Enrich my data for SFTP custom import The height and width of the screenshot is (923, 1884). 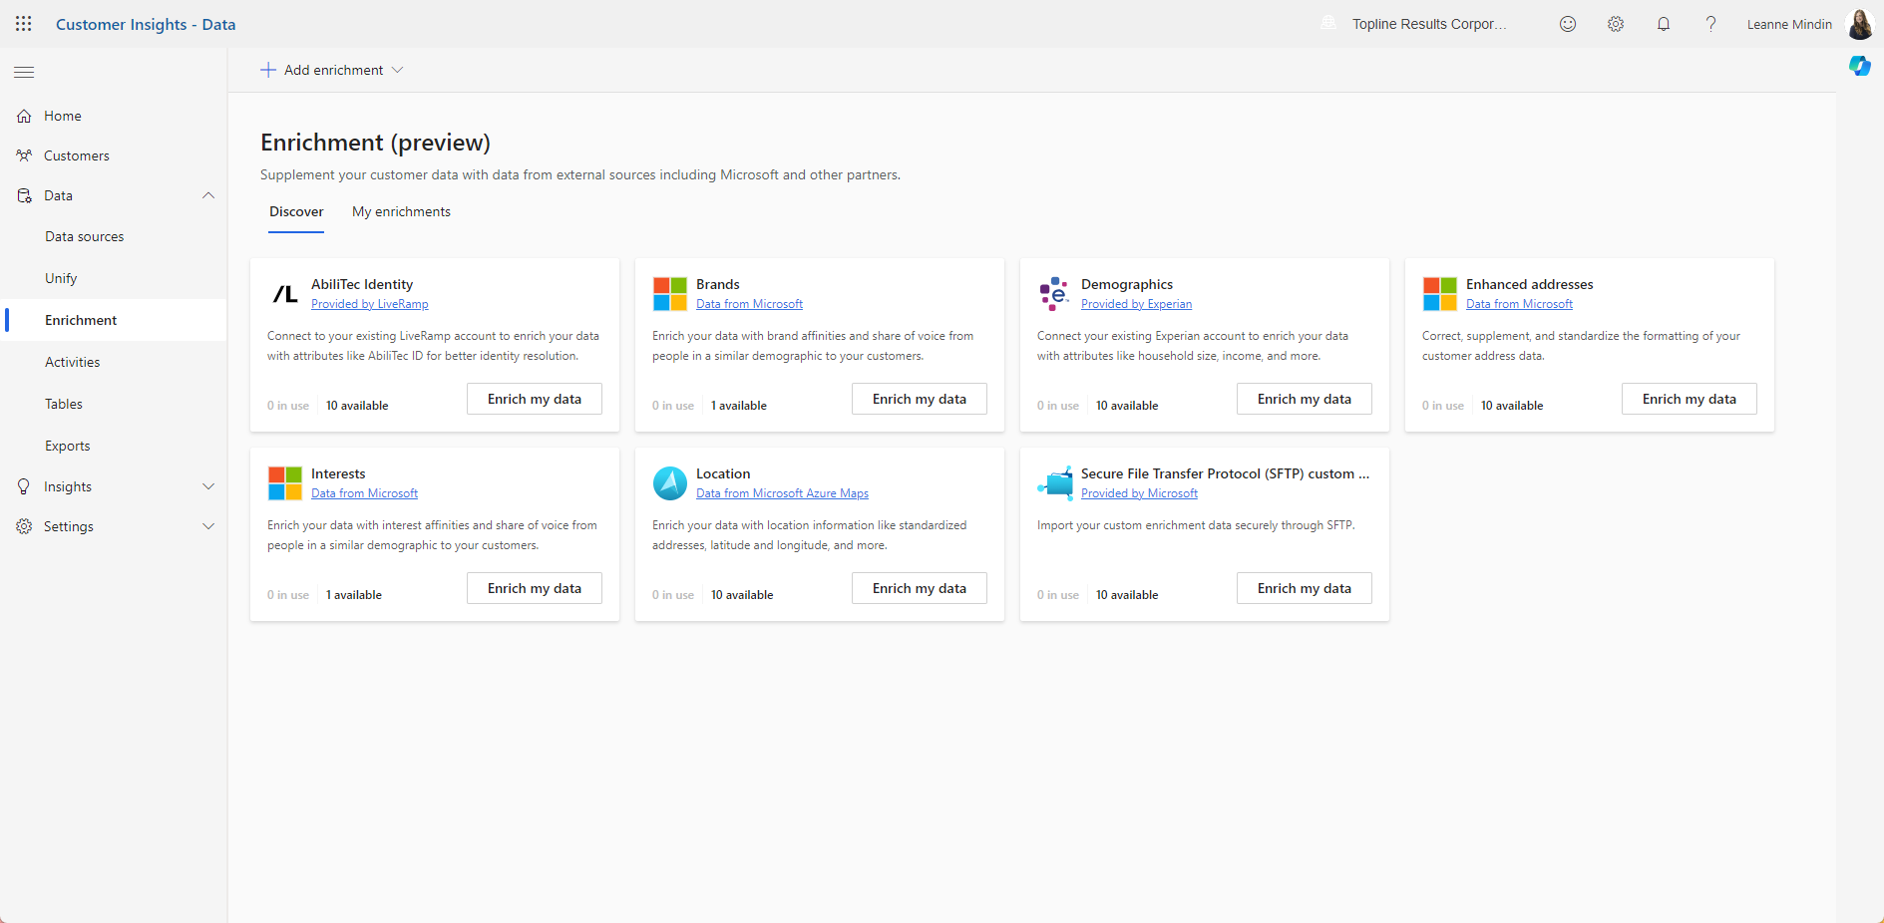coord(1305,588)
